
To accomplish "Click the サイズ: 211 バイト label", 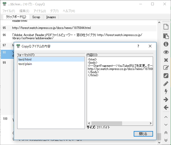I will click(98, 127).
